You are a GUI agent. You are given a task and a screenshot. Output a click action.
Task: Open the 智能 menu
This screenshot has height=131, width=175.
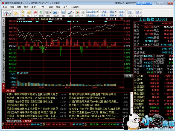click(x=58, y=7)
